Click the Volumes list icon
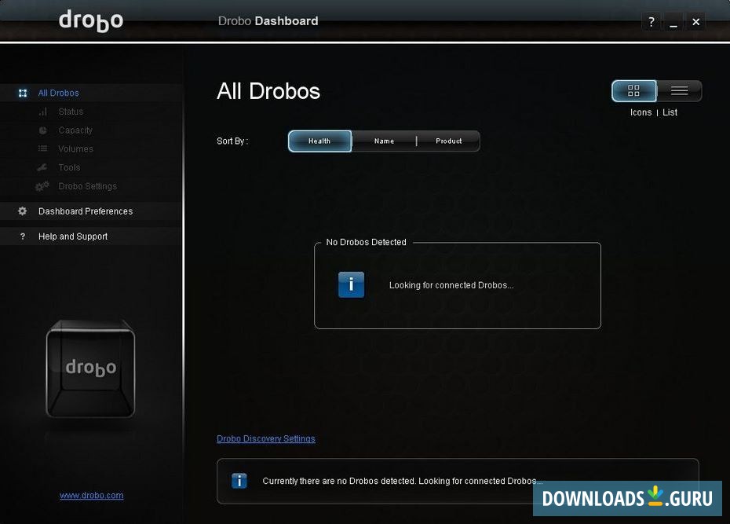The image size is (730, 524). (x=43, y=148)
